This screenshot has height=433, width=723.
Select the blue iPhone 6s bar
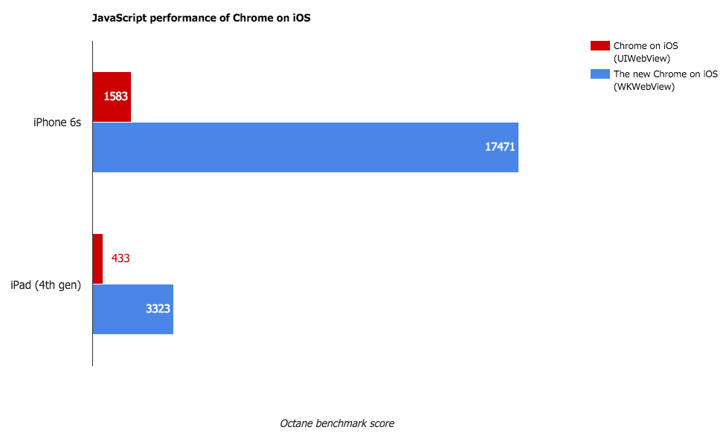click(298, 147)
